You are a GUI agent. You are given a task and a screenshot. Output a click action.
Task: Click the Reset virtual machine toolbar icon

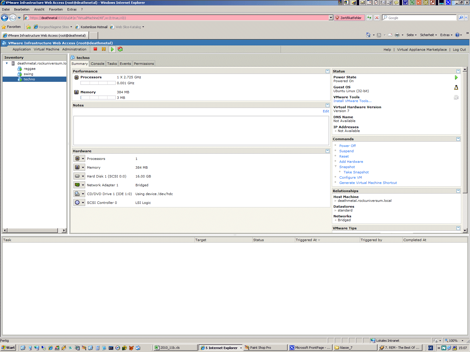(120, 49)
